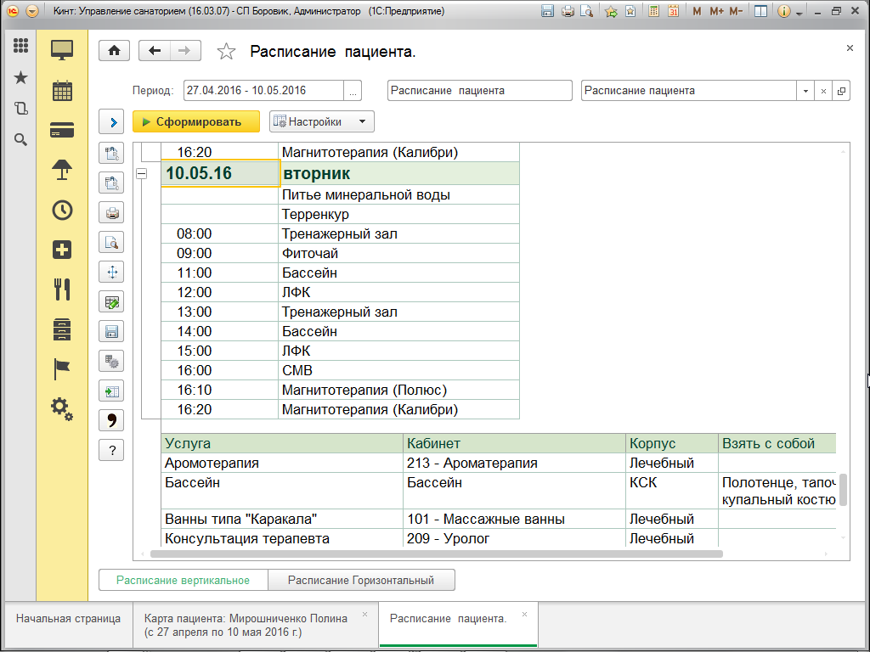Expand the arrow next to info icon
Screen dimensions: 870x652
coord(799,12)
